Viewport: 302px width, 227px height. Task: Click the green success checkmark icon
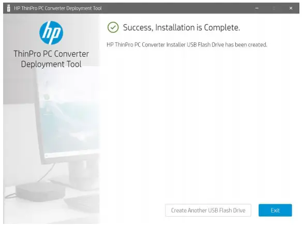[113, 27]
